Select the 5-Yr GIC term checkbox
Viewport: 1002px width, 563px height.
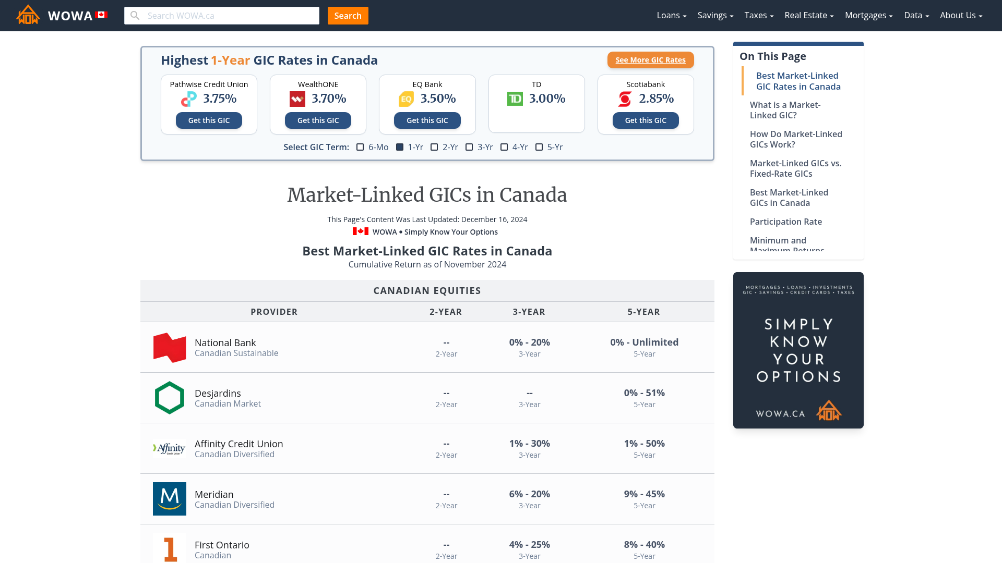point(539,147)
